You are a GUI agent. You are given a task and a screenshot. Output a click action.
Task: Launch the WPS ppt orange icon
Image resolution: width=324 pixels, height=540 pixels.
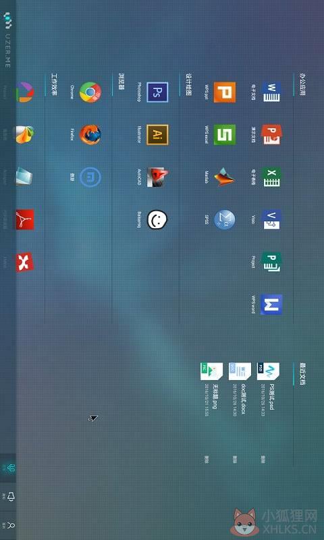(225, 92)
